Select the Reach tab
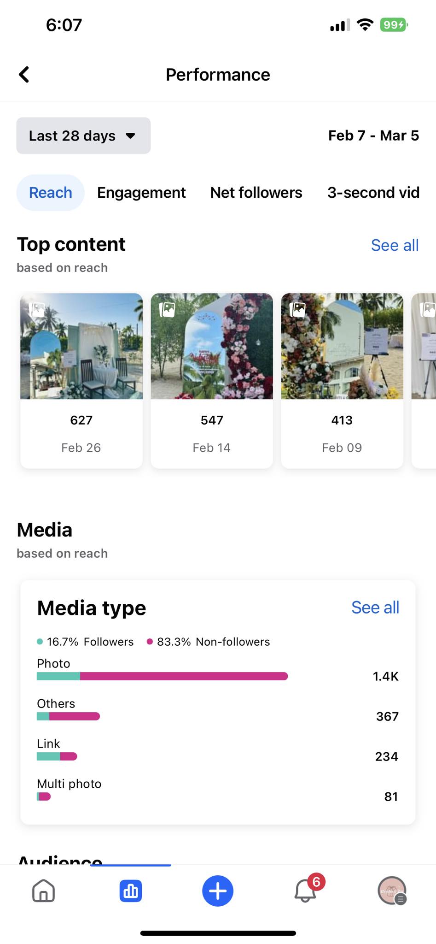The height and width of the screenshot is (944, 436). [x=51, y=193]
